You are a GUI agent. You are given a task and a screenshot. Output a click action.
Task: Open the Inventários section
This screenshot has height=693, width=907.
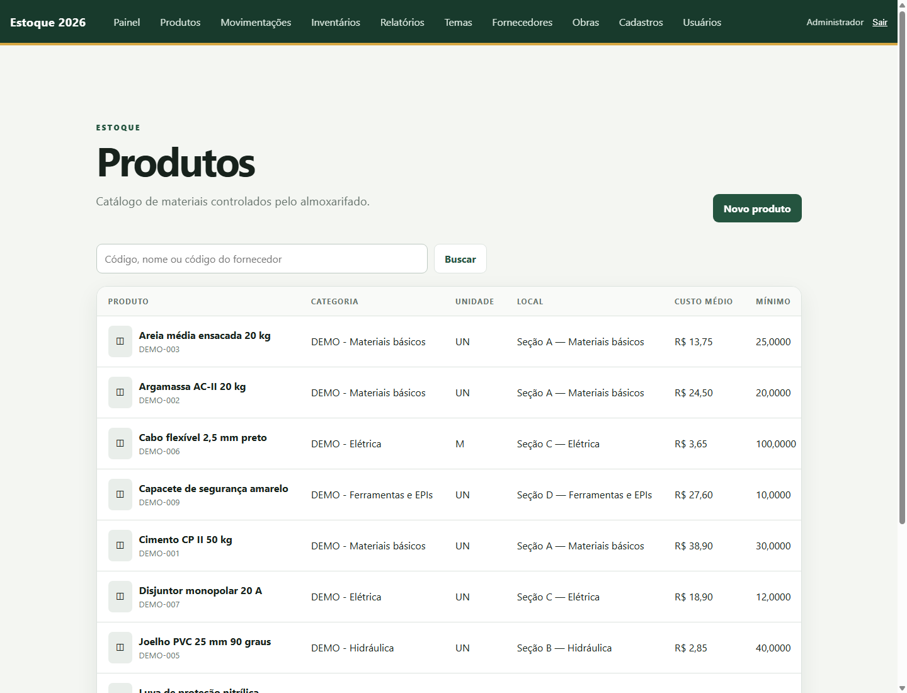click(x=336, y=22)
